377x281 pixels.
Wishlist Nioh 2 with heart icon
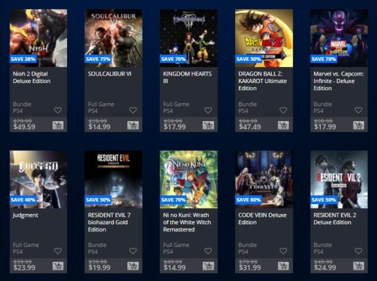tap(58, 110)
